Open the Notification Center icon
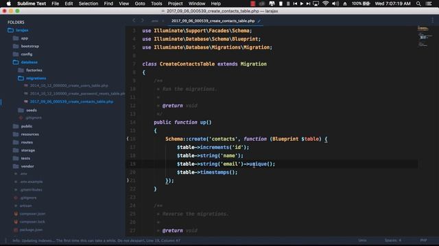439x246 pixels. 429,3
